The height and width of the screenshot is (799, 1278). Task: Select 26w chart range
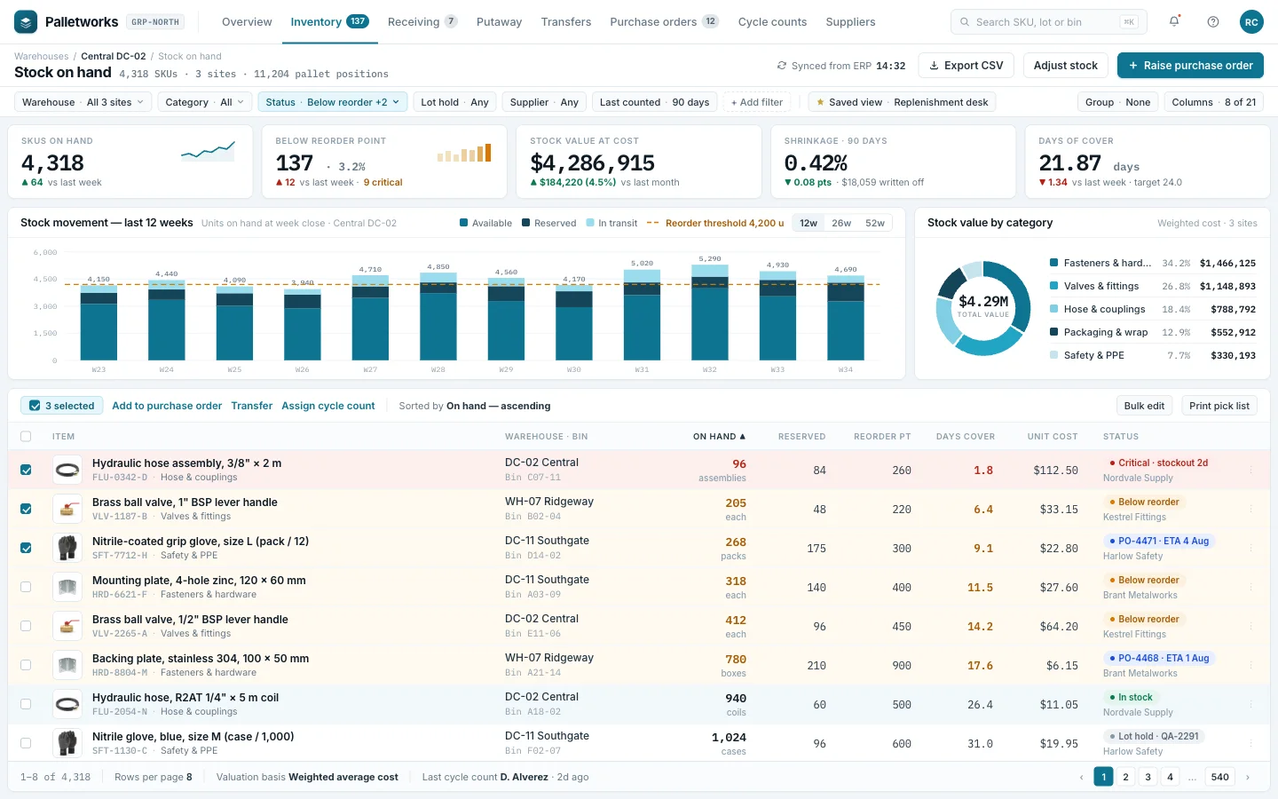pos(841,223)
